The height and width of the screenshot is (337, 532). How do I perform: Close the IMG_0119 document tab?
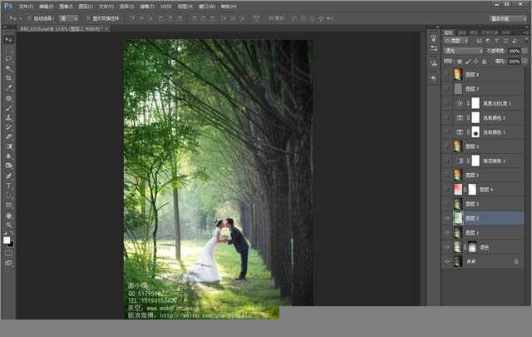coord(106,29)
